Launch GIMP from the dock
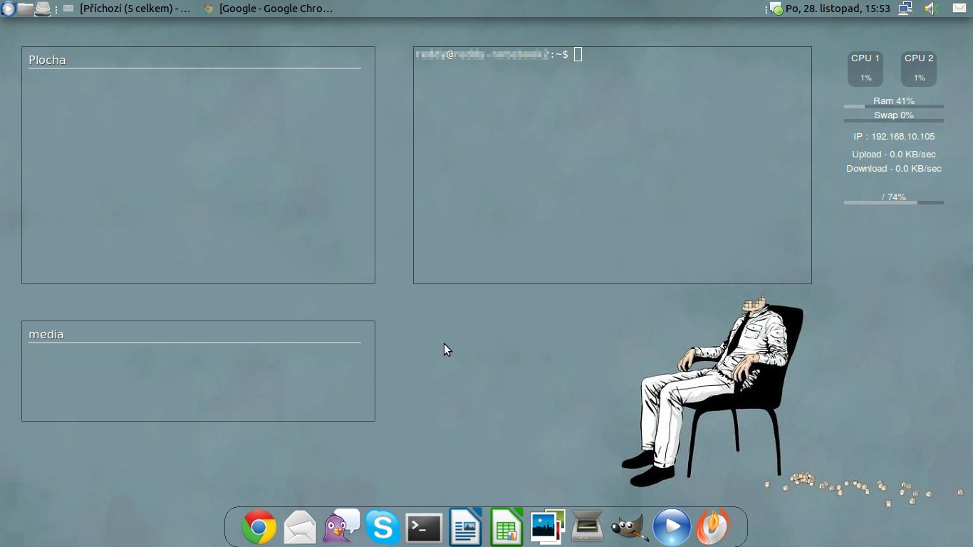 (630, 528)
